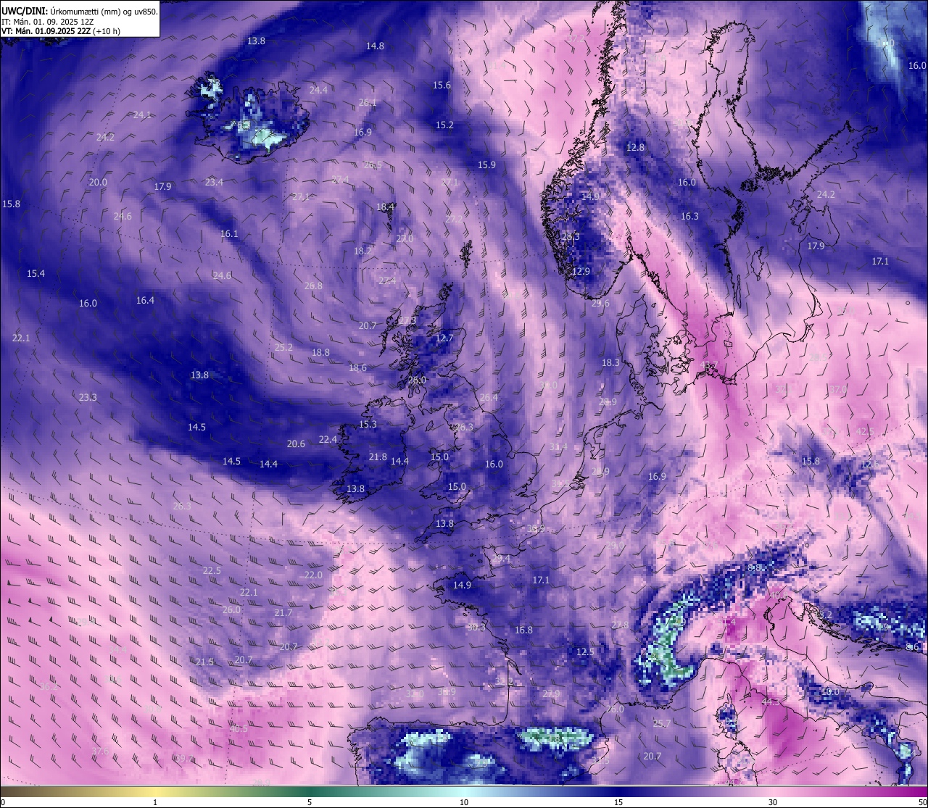Image resolution: width=928 pixels, height=808 pixels.
Task: Click the map value 16.4
Action: pos(145,300)
